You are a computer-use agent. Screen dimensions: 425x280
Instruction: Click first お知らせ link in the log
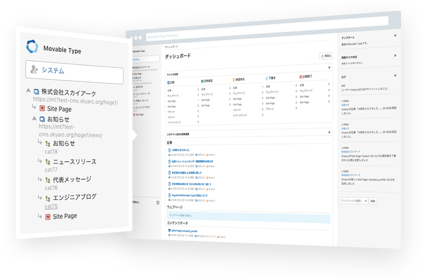pyautogui.click(x=345, y=105)
